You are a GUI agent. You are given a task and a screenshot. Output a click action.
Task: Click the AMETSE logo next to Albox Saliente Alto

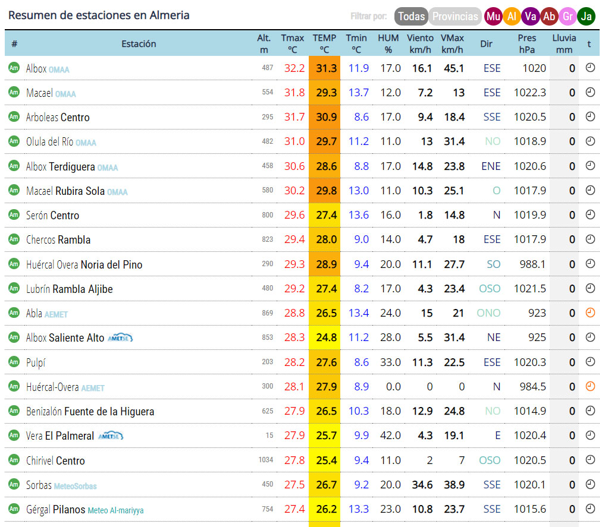[x=120, y=337]
